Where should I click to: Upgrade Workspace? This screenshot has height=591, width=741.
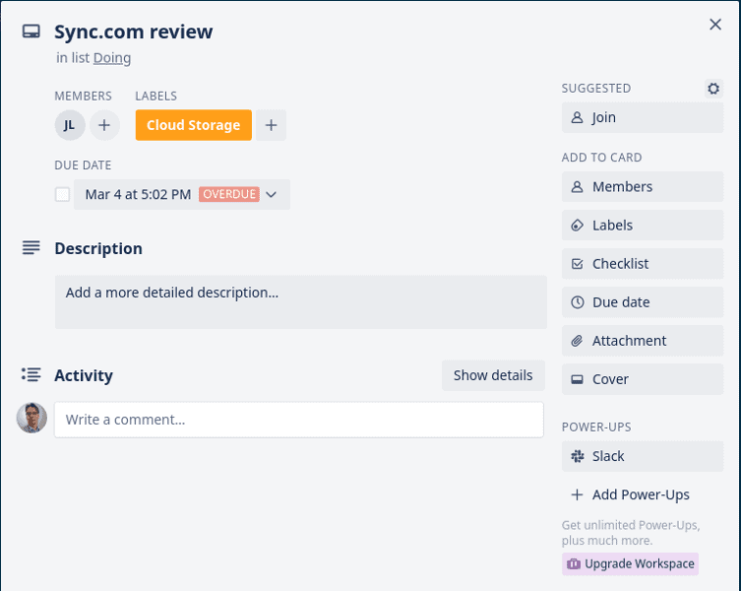[x=631, y=564]
